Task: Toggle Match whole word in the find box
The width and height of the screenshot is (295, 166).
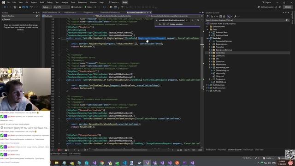Action: click(164, 24)
